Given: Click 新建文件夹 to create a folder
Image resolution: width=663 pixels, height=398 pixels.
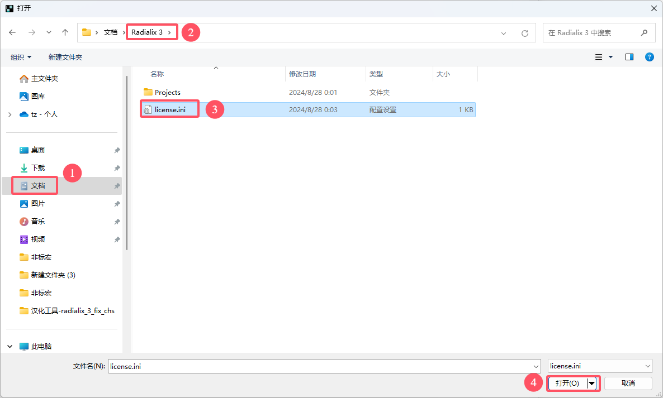Looking at the screenshot, I should [x=65, y=57].
